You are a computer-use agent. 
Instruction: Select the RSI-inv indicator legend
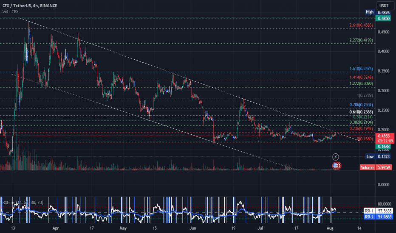(x=23, y=202)
